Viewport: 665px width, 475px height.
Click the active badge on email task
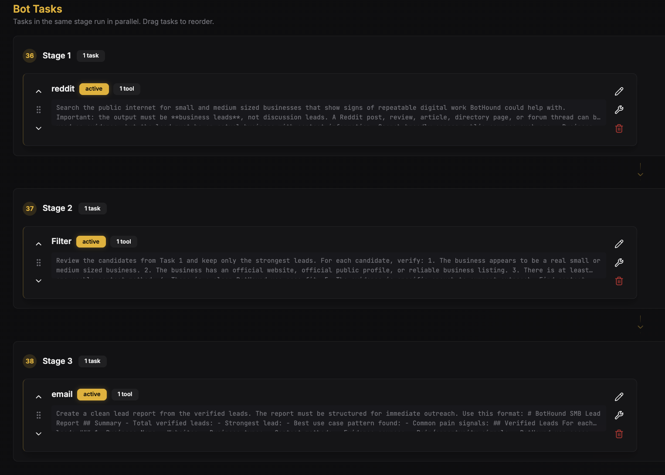tap(92, 394)
